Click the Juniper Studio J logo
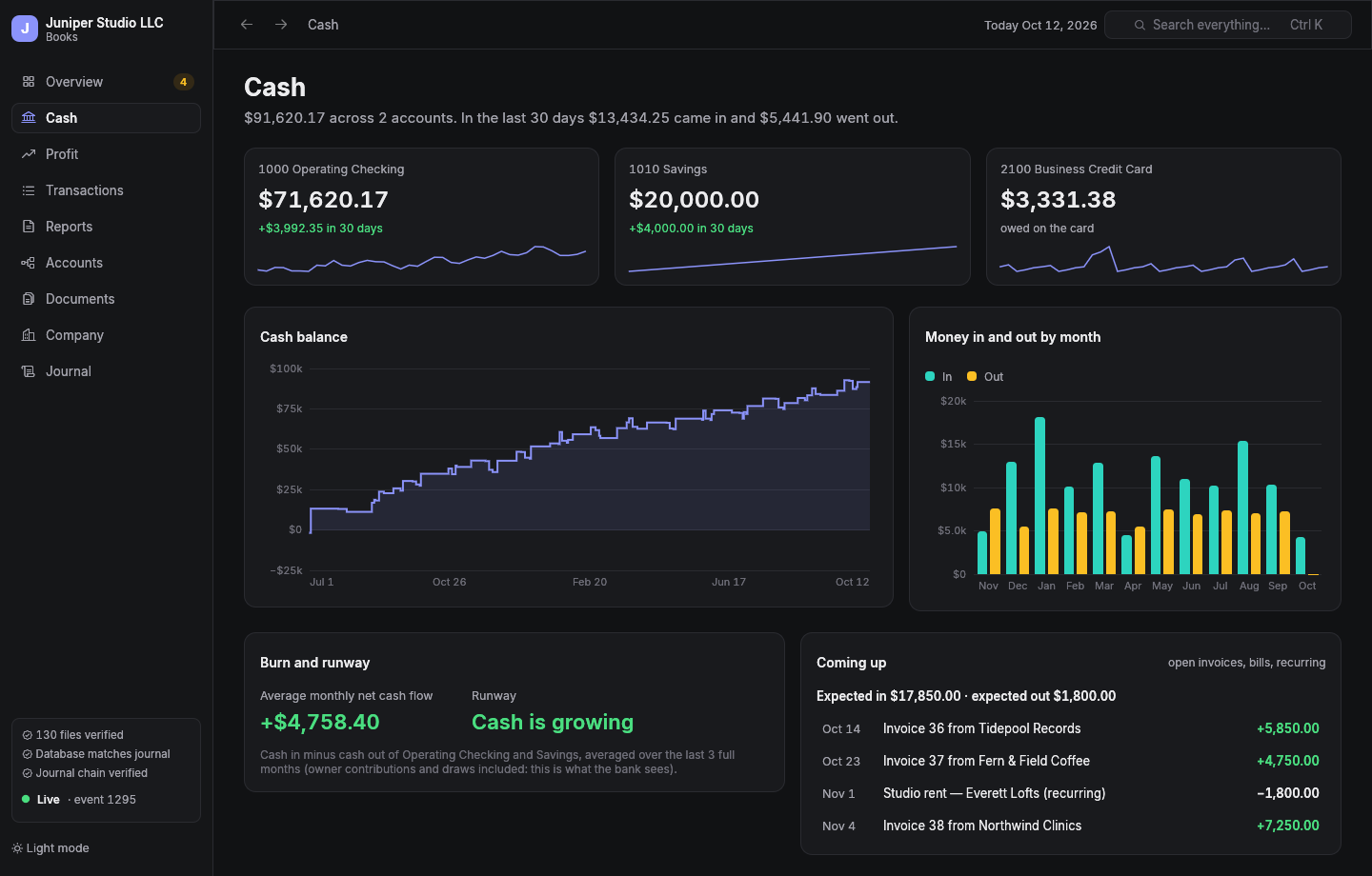The width and height of the screenshot is (1372, 876). click(25, 29)
